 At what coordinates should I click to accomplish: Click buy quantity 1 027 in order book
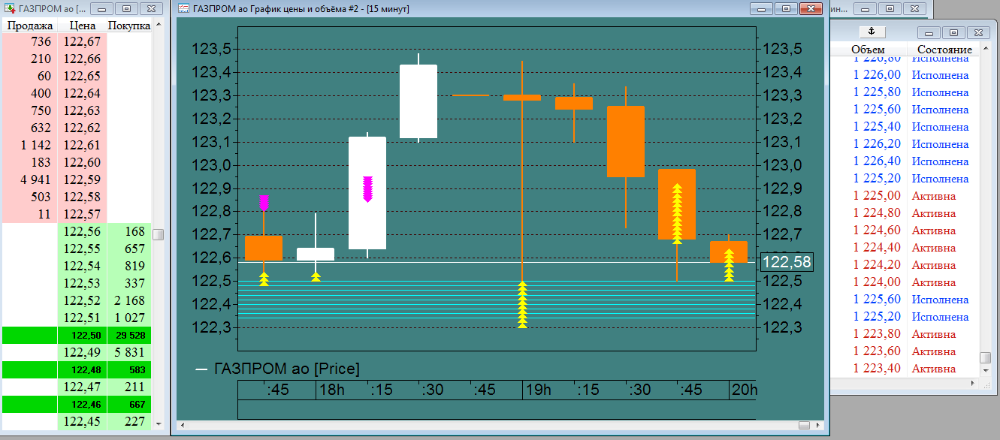coord(129,318)
